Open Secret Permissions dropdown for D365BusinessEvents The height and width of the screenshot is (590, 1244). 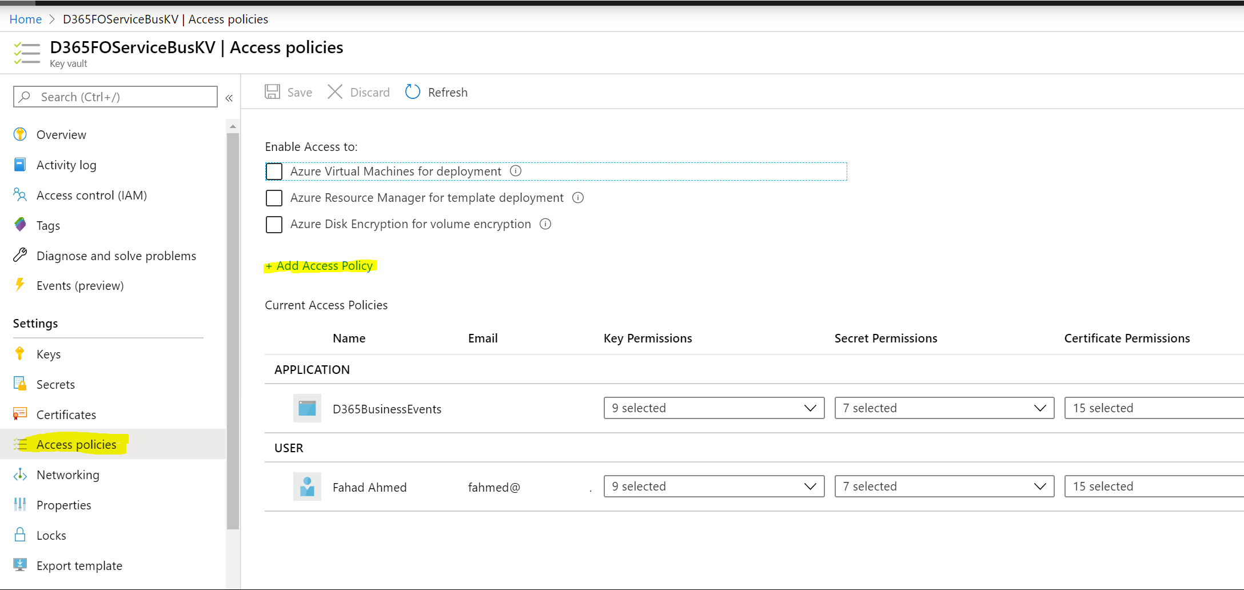click(944, 408)
